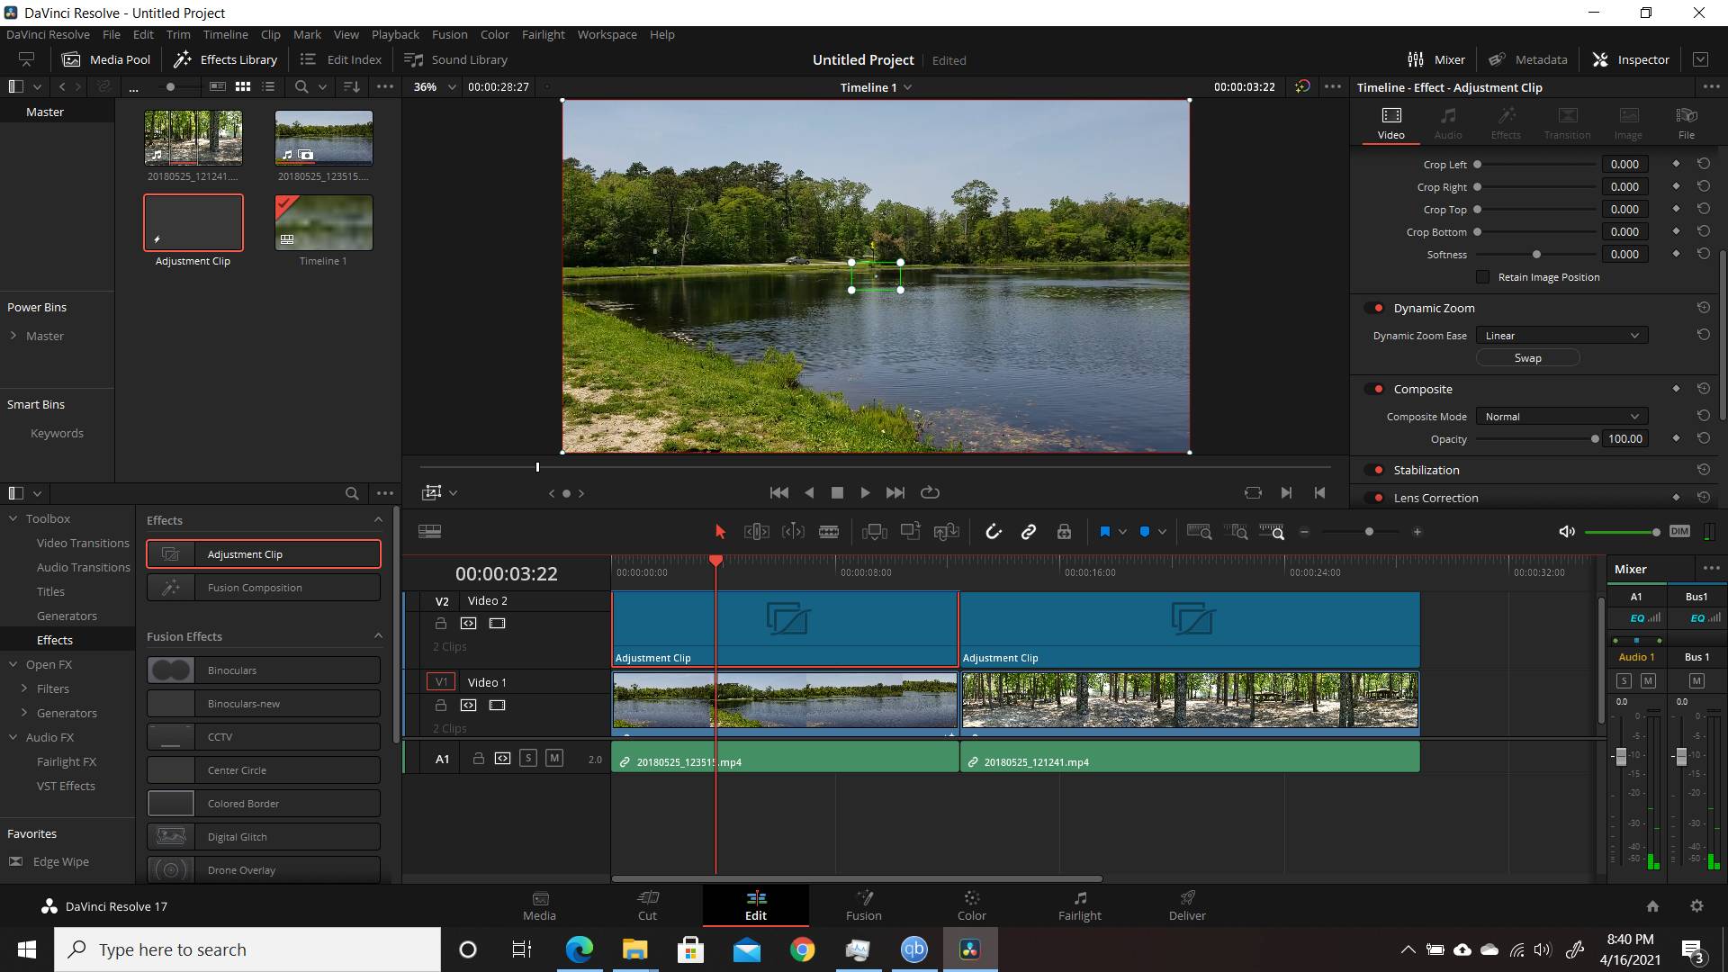This screenshot has width=1728, height=972.
Task: Click the Insert Clip icon
Action: coord(874,532)
